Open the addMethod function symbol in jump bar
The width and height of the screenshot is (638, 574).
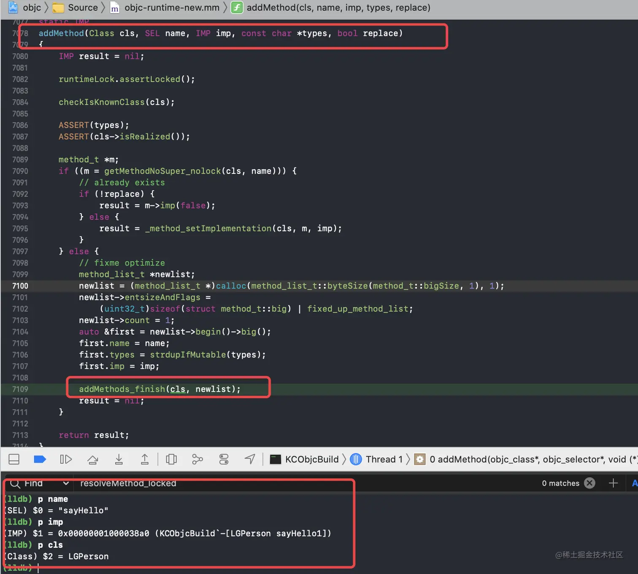pos(331,8)
